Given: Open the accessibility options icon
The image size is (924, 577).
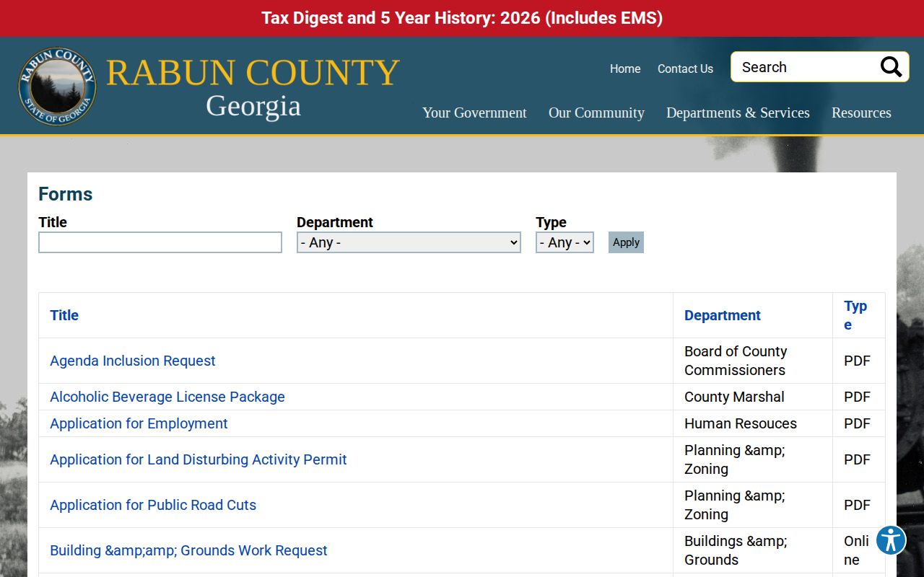Looking at the screenshot, I should (891, 540).
